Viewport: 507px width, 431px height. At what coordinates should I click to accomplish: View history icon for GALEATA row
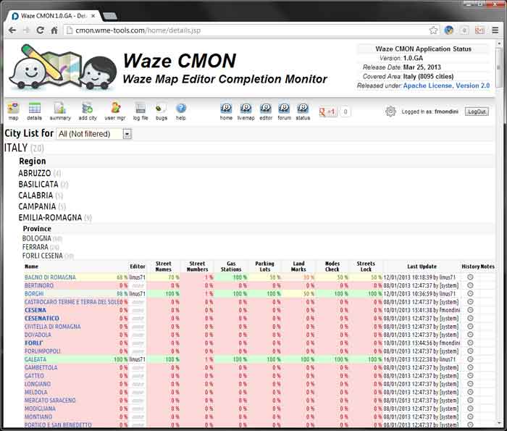[470, 359]
